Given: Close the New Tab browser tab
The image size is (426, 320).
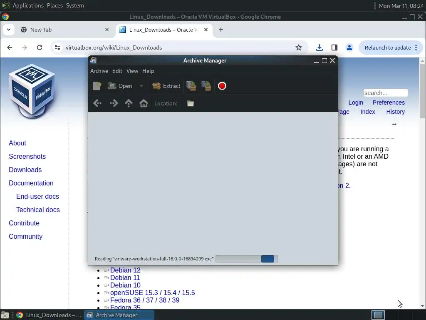Looking at the screenshot, I should point(107,30).
